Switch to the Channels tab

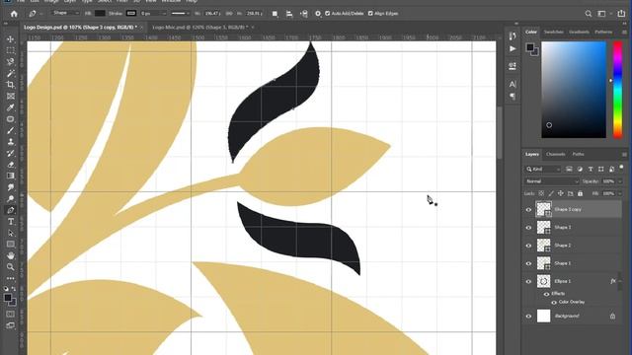coord(555,154)
